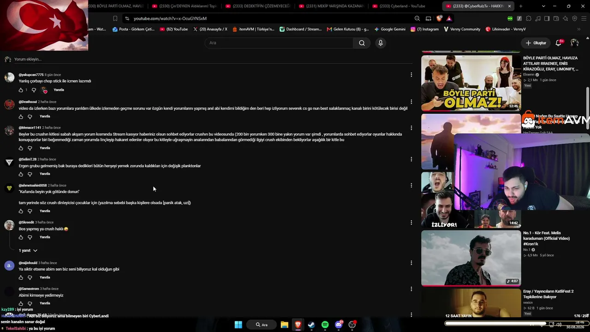
Task: Like the comment by @Samastrom
Action: 21,303
